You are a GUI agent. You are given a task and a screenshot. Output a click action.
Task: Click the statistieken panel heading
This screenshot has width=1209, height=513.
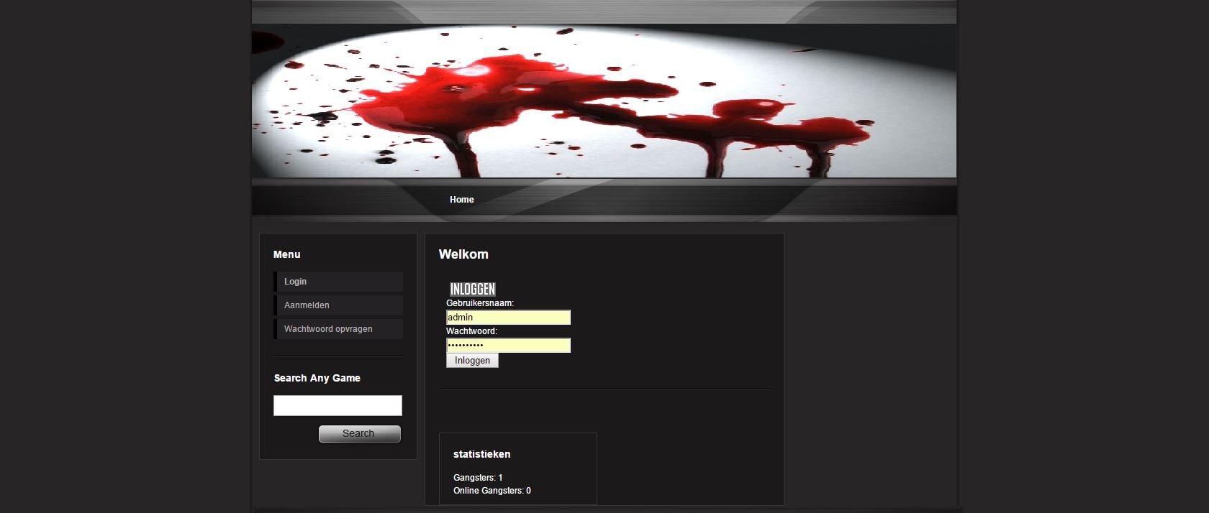click(x=481, y=454)
